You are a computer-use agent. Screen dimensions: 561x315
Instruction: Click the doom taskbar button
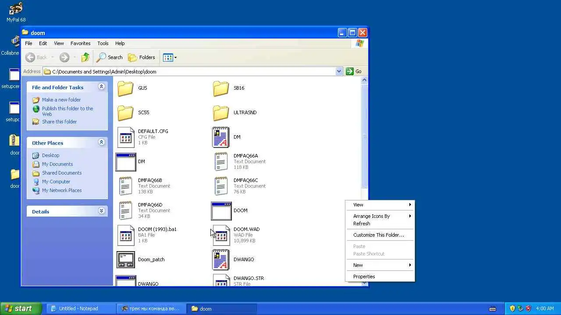click(x=222, y=308)
